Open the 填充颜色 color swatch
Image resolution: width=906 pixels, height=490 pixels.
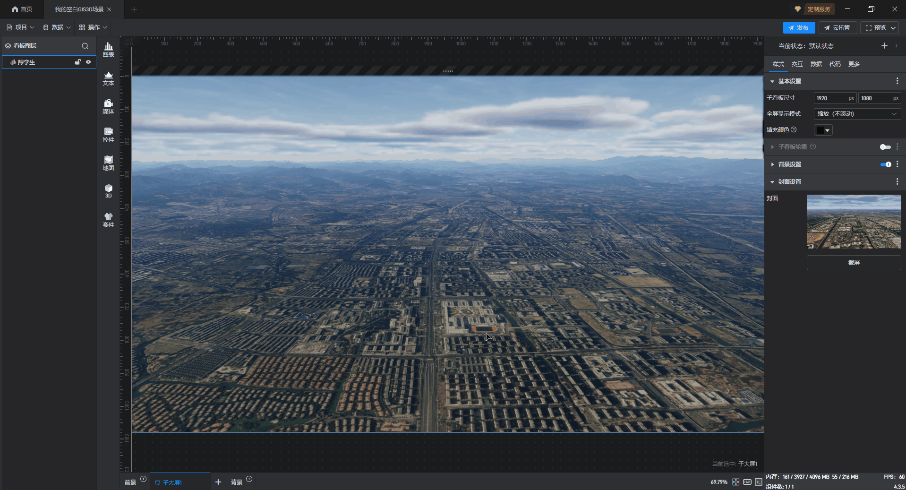[822, 130]
